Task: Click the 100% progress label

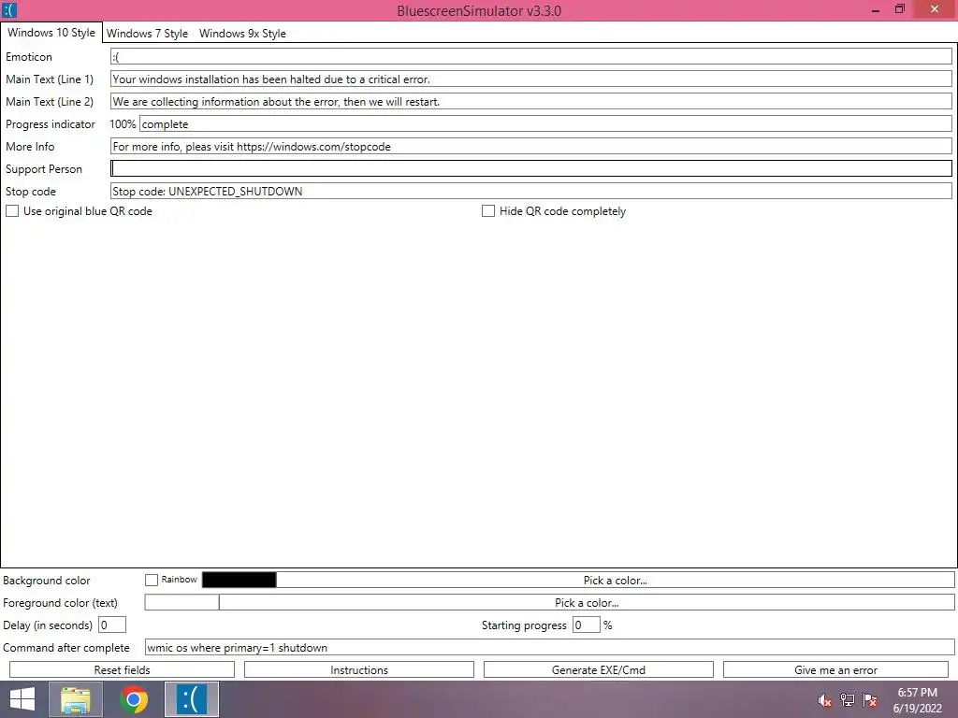Action: pyautogui.click(x=123, y=124)
